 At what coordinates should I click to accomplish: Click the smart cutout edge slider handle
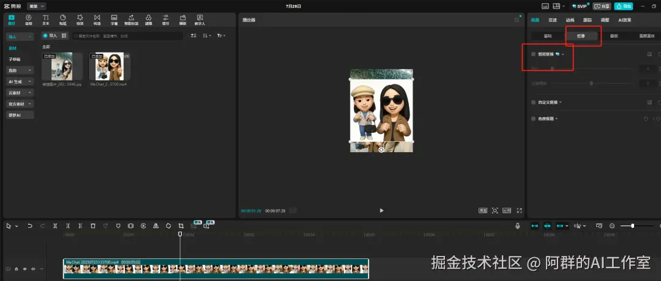pyautogui.click(x=591, y=83)
